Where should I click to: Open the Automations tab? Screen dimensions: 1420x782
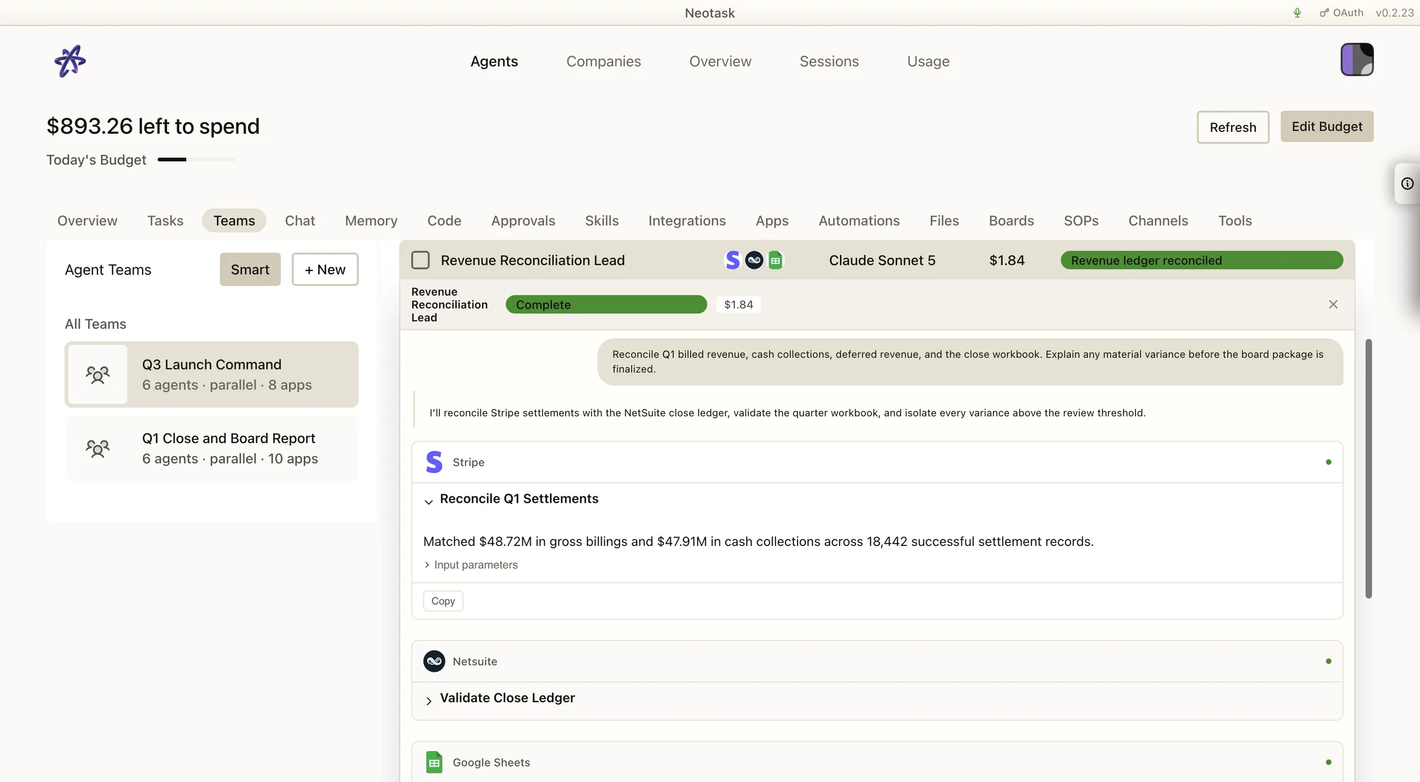[x=859, y=221]
